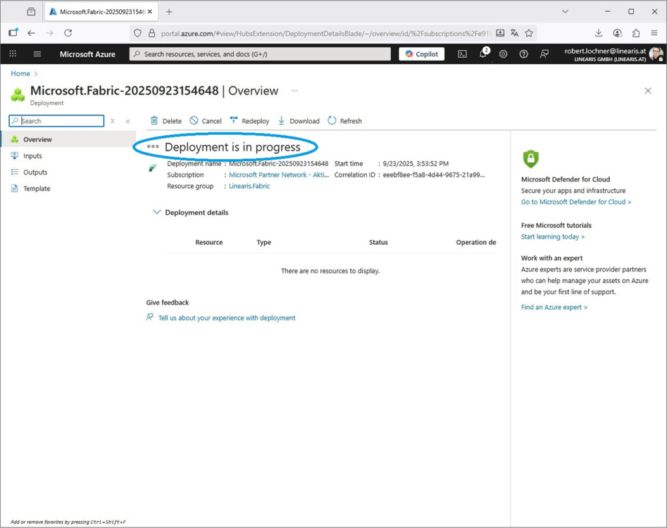This screenshot has width=667, height=528.
Task: Open the Azure portal hamburger menu
Action: pos(37,54)
